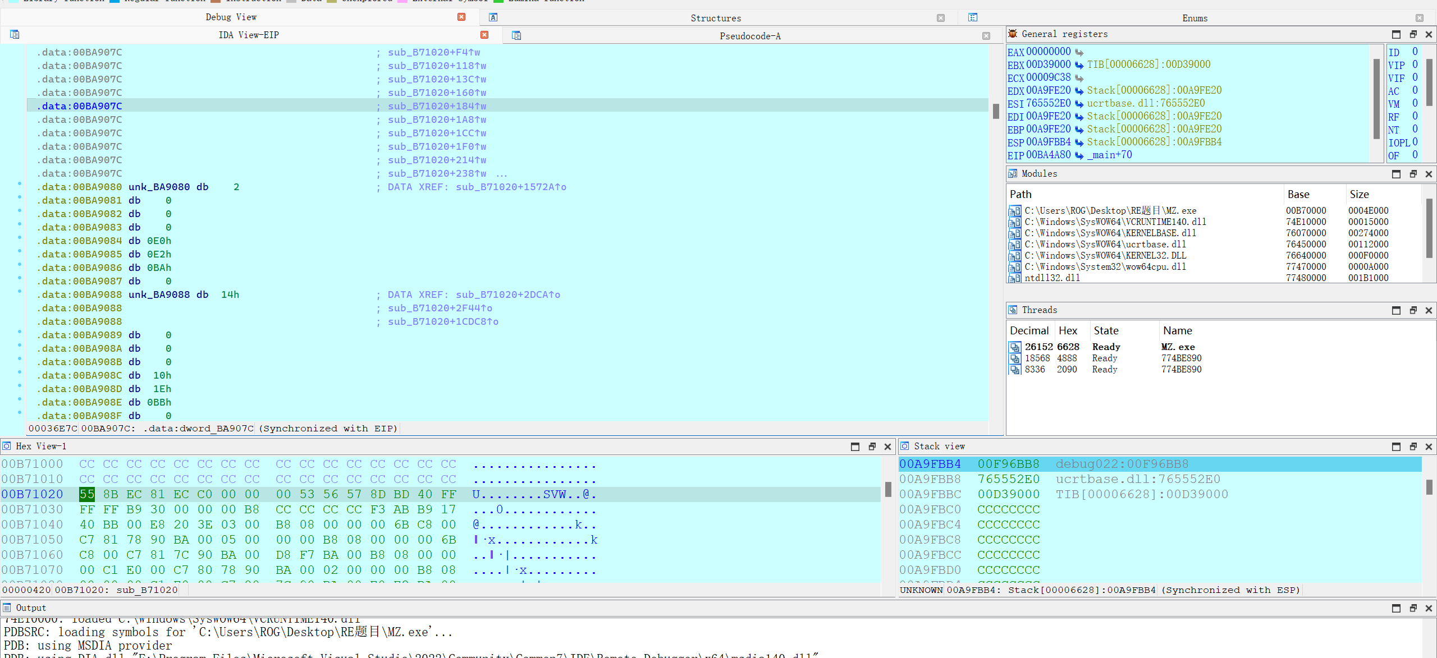The height and width of the screenshot is (658, 1437).
Task: Toggle the VIF flag value
Action: [1415, 77]
